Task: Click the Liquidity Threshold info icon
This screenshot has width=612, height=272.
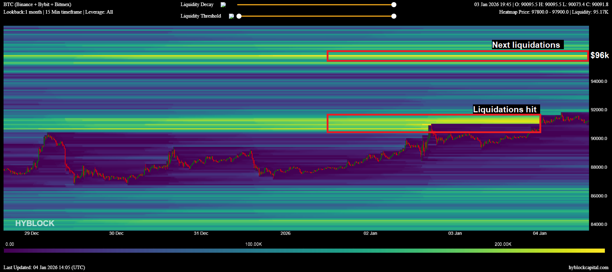Action: [231, 16]
